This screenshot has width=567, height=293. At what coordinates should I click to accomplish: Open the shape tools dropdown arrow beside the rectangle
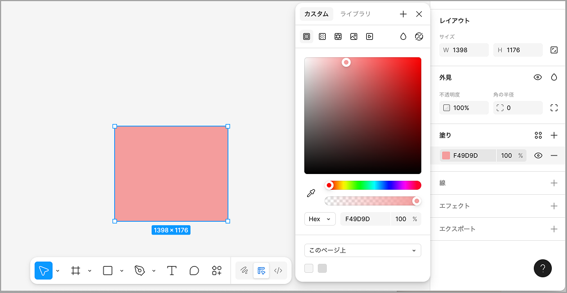coord(121,271)
